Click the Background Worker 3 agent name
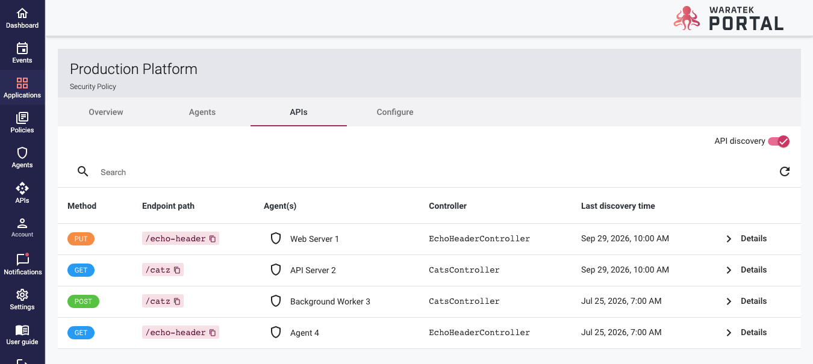 click(330, 301)
